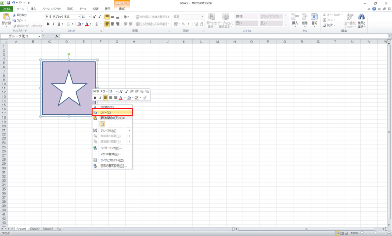Viewport: 392px width, 236px height.
Task: Expand the cell styles gallery More arrow
Action: pos(286,25)
